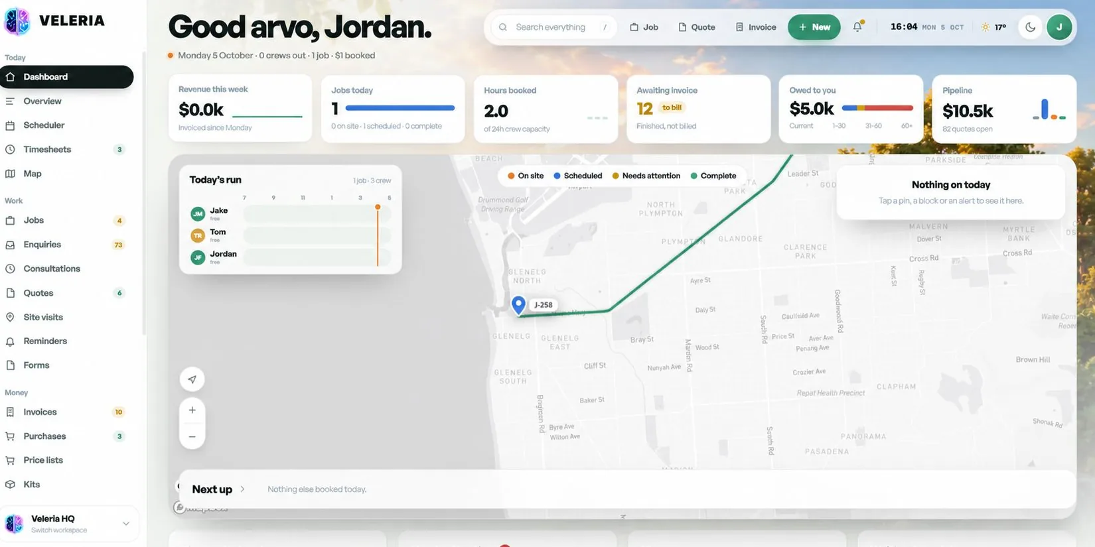Screen dimensions: 1095x547
Task: Click the green New button
Action: pyautogui.click(x=814, y=27)
